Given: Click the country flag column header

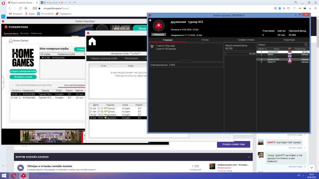Looking at the screenshot, I should point(290,49).
